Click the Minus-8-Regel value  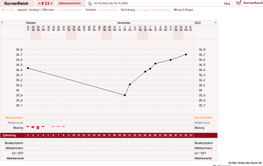coord(183,10)
